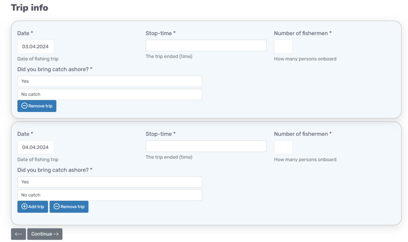408x242 pixels.
Task: Go back with the <-- button
Action: pyautogui.click(x=18, y=234)
